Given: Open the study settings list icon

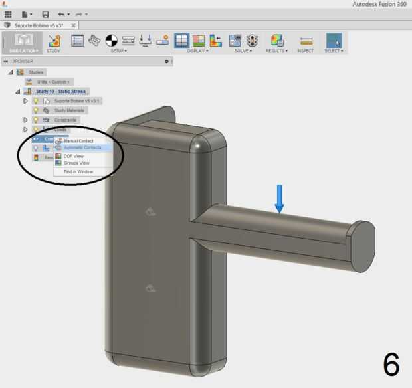Looking at the screenshot, I should tap(78, 41).
